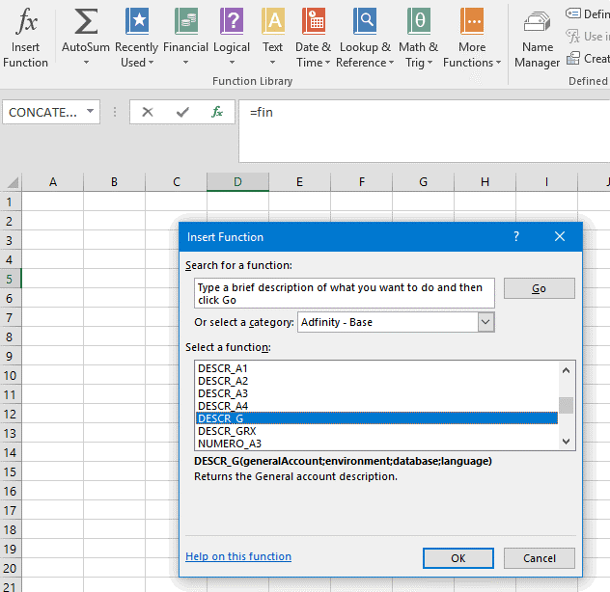Confirm formula entry with checkmark icon
The image size is (610, 592).
pos(182,112)
